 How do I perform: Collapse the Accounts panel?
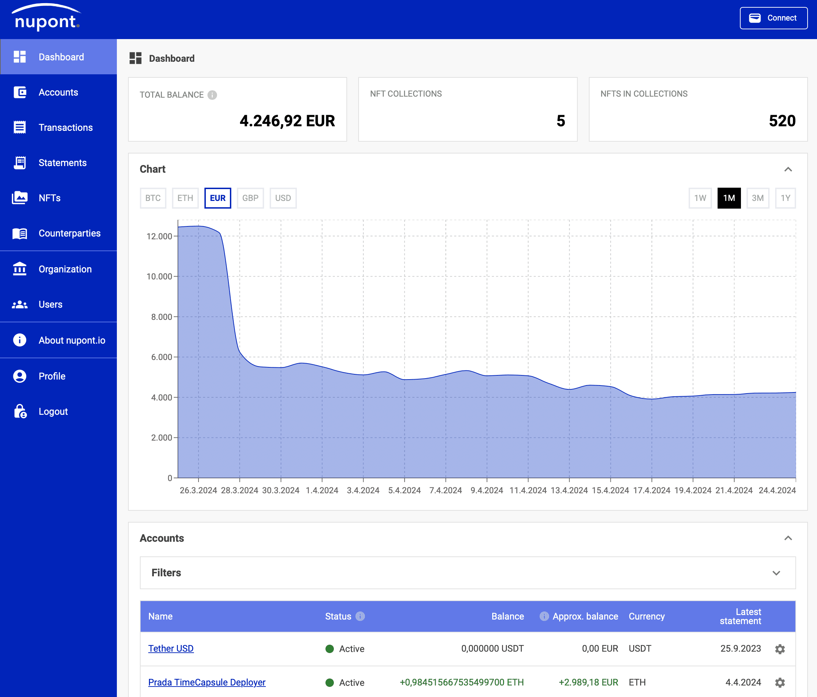tap(788, 538)
